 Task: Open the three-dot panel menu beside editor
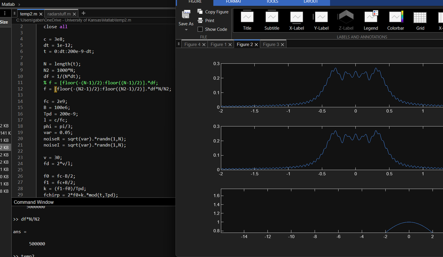point(4,13)
